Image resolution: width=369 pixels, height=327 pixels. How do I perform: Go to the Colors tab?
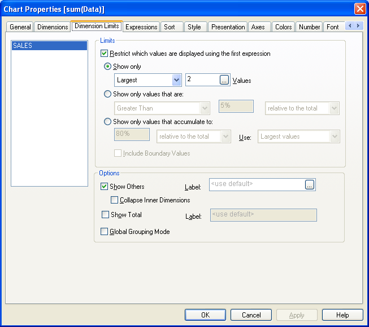coord(283,27)
